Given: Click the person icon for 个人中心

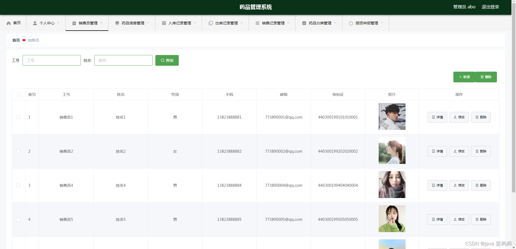Looking at the screenshot, I should 35,23.
